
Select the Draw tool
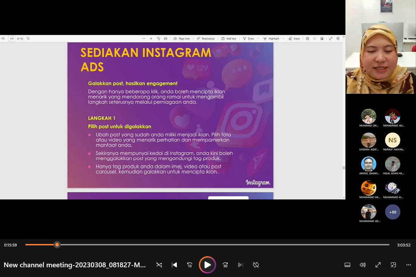249,39
